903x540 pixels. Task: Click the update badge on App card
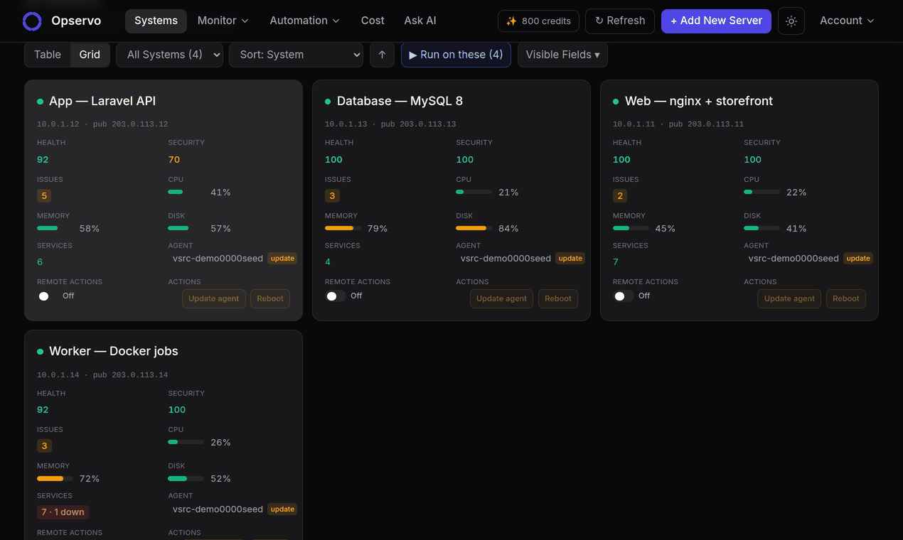[x=282, y=259]
